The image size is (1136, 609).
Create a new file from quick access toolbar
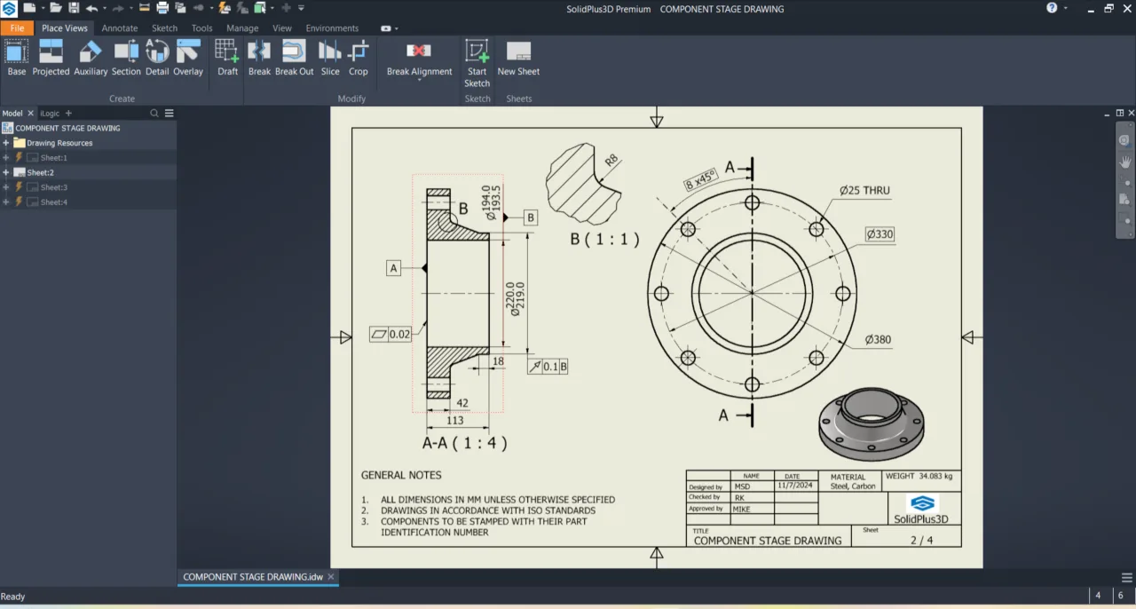point(29,8)
